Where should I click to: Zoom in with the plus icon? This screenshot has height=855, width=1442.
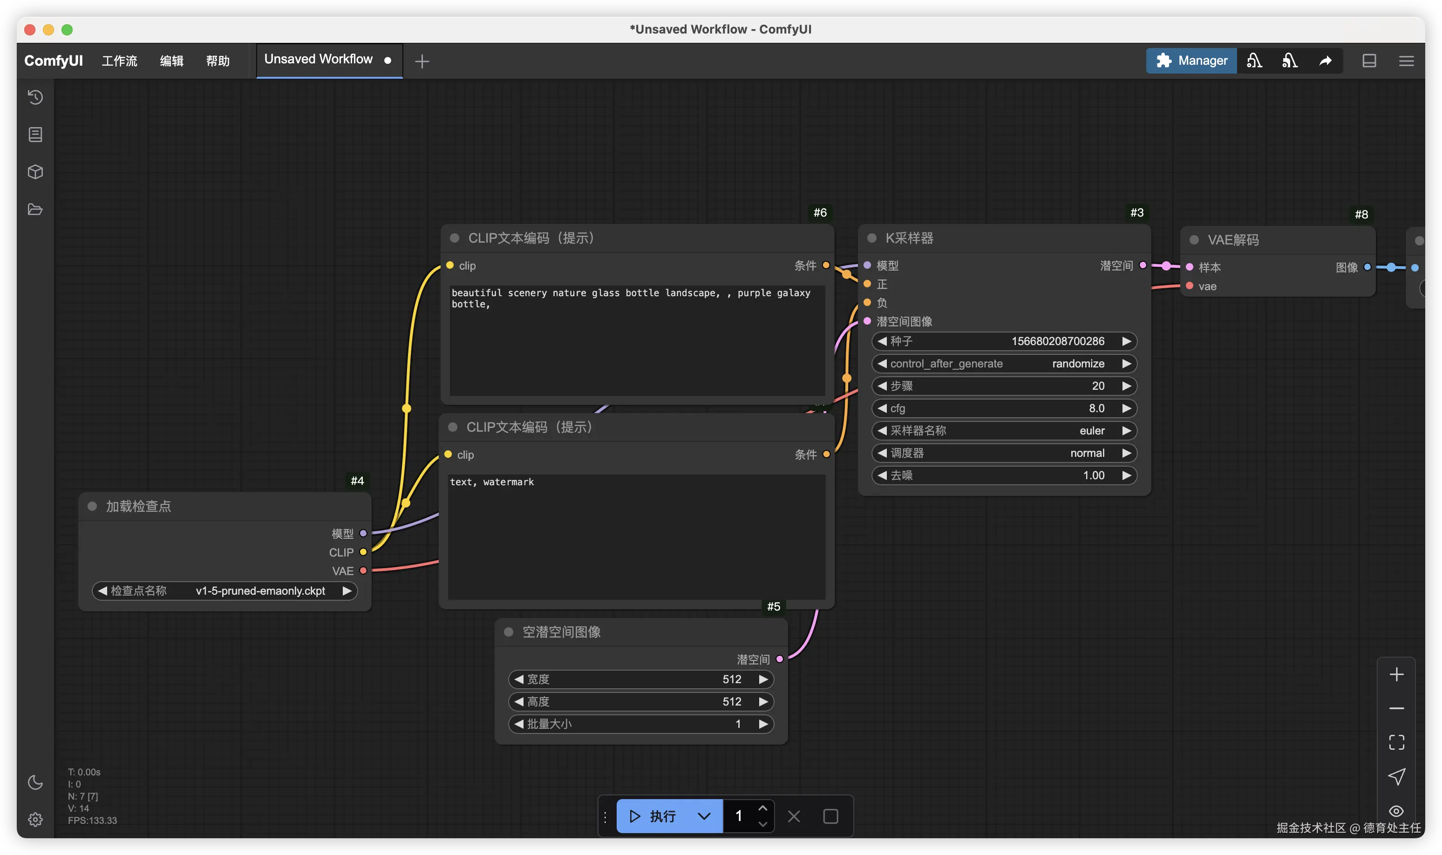click(1396, 674)
